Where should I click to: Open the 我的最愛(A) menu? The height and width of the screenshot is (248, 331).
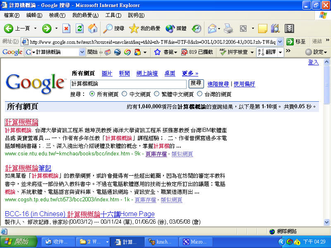85,15
